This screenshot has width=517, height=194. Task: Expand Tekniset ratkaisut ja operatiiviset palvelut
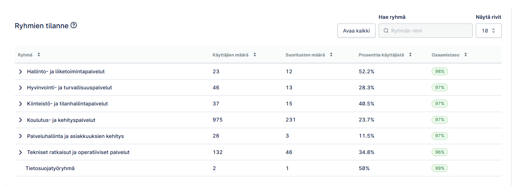(x=20, y=152)
